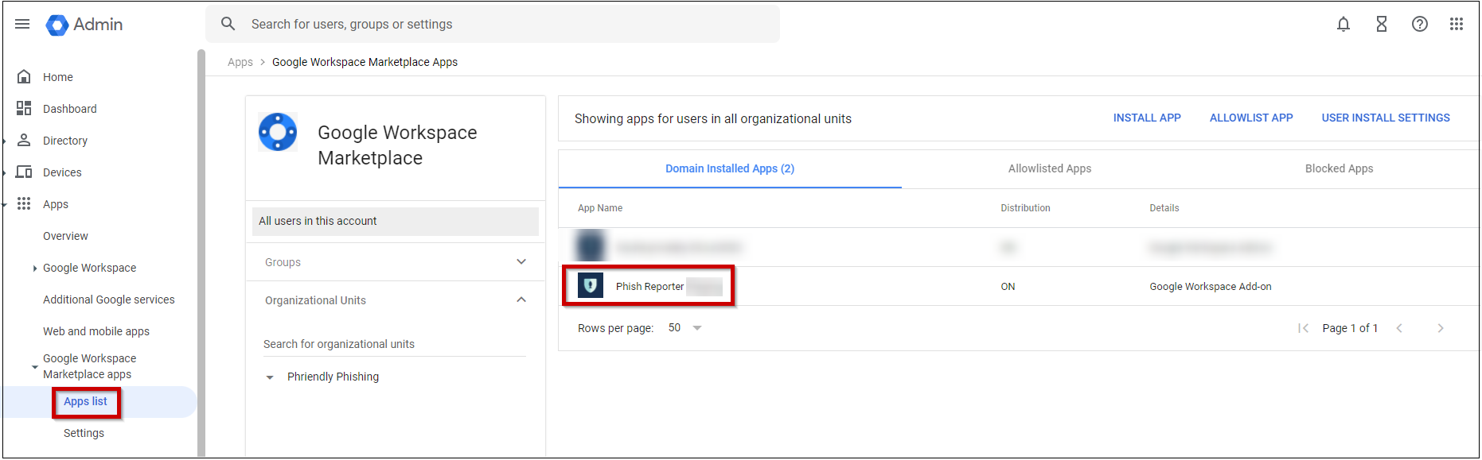Click the sidebar vertical scrollbar

(x=201, y=253)
